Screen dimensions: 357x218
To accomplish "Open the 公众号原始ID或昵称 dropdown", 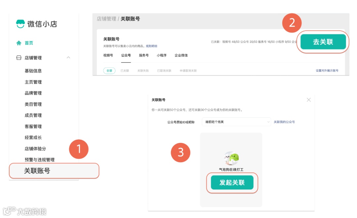I will tap(236, 122).
